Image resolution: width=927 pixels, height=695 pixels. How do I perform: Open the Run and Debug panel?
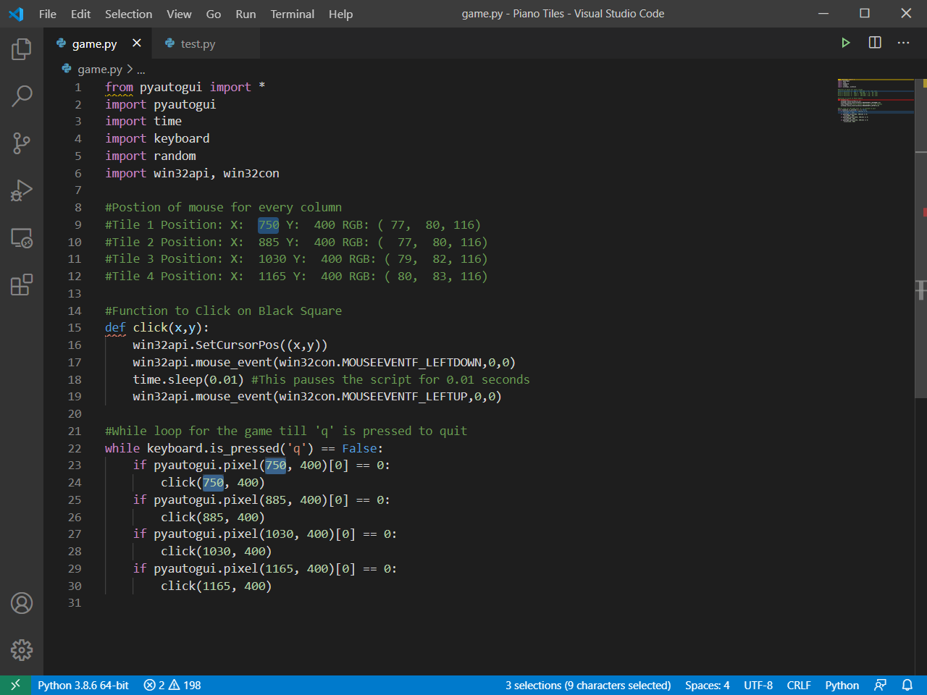(x=21, y=190)
